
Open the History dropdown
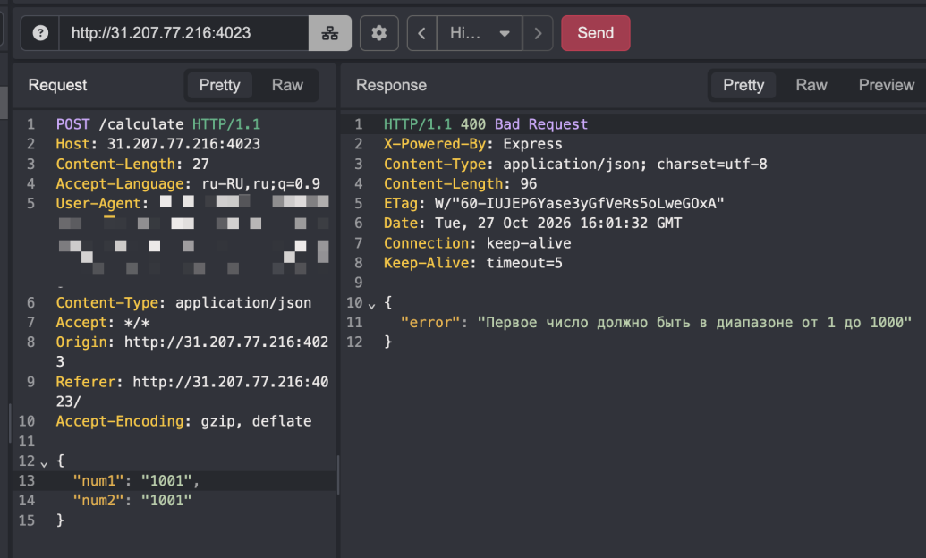tap(480, 33)
